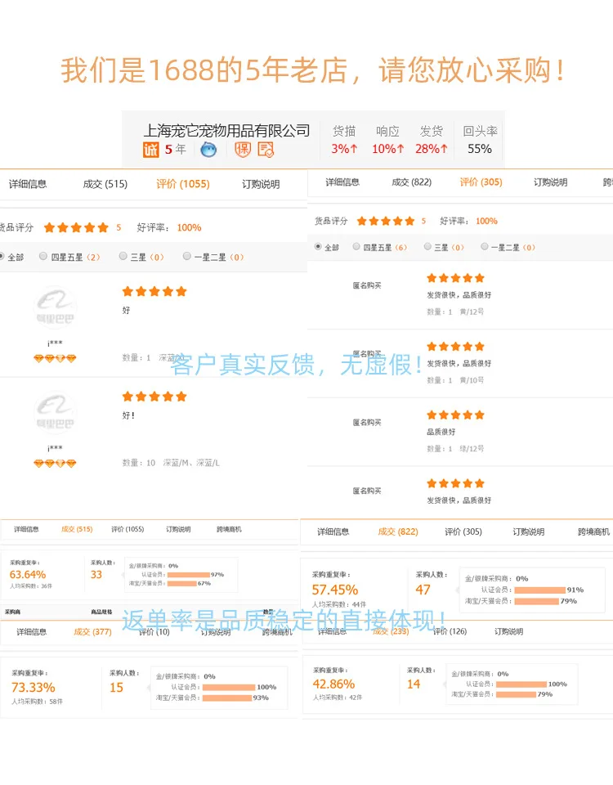613x785 pixels.
Task: Select 三星 (0) radio beside 四星五星 (2)
Action: pyautogui.click(x=123, y=256)
